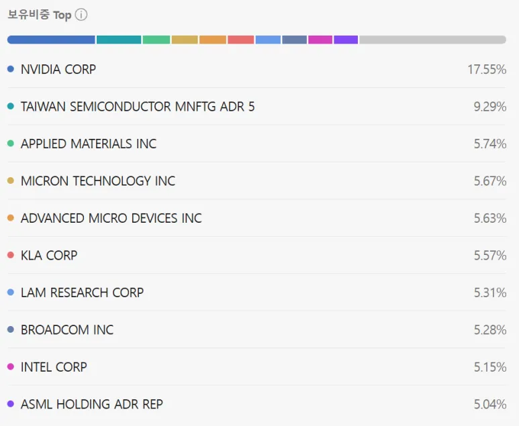519x426 pixels.
Task: Click the 보유비중 Top heading
Action: [40, 15]
